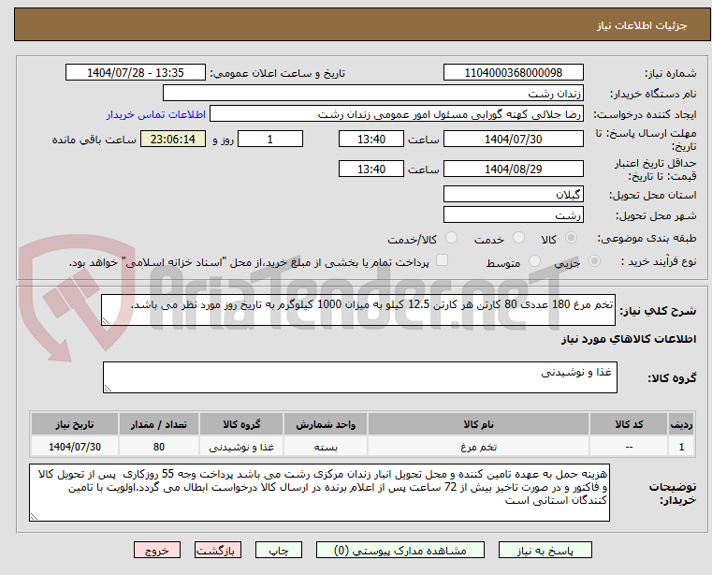Image resolution: width=712 pixels, height=575 pixels.
Task: Click the شرح کلی نیاز text area
Action: coord(357,310)
